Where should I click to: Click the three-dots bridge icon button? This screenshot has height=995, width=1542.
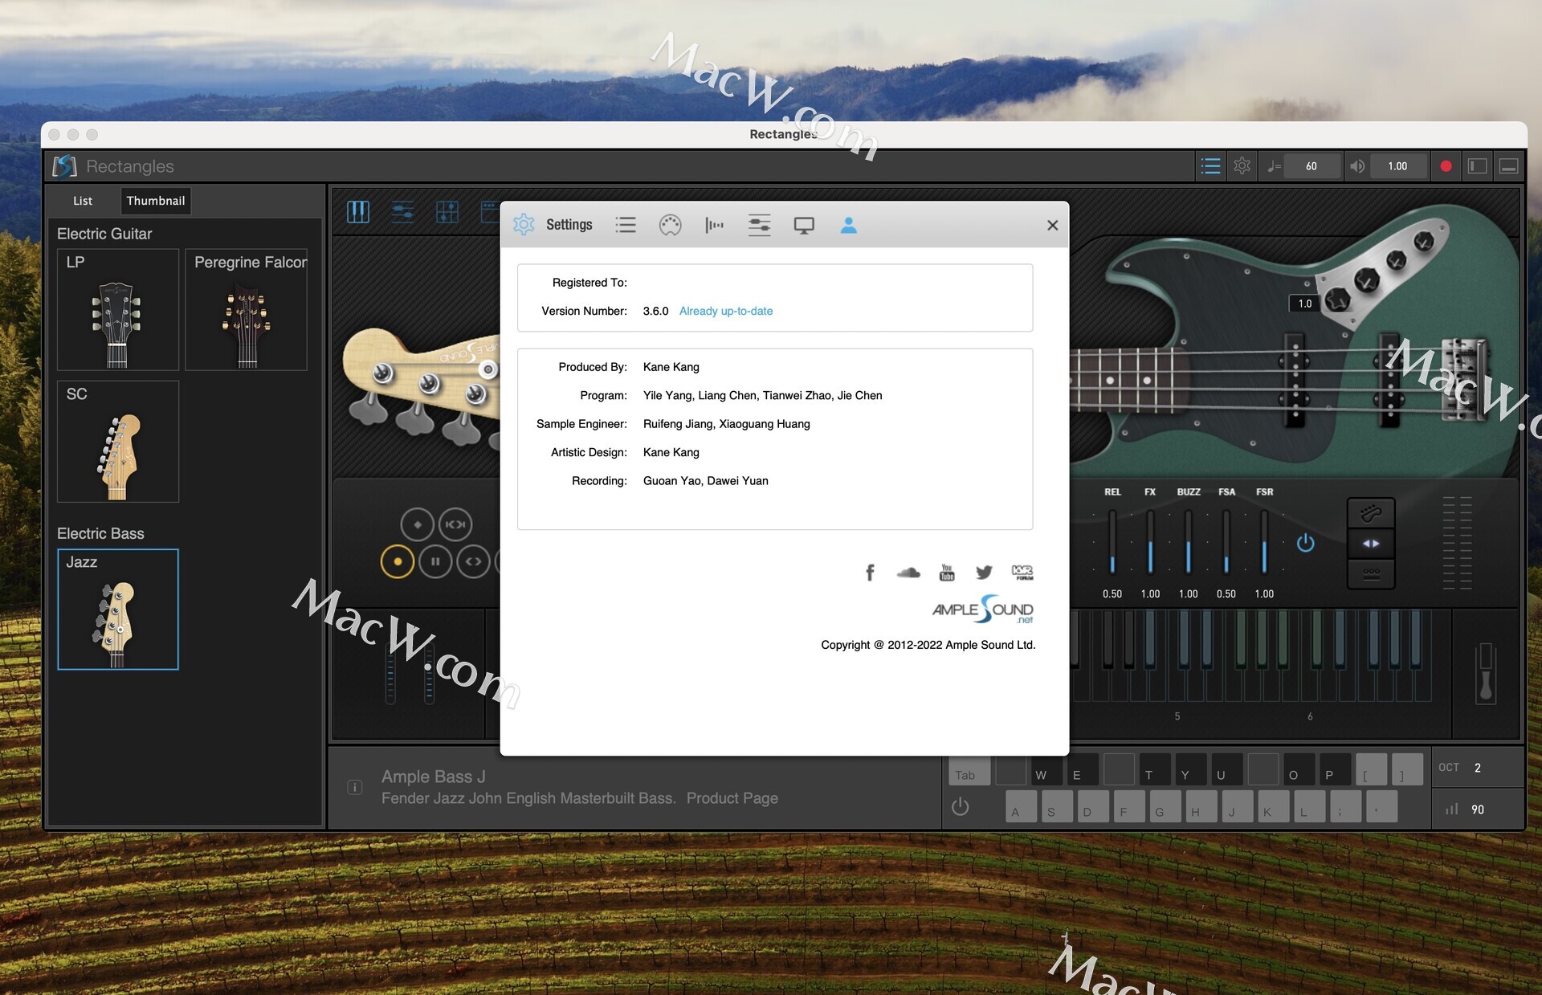(x=1371, y=573)
